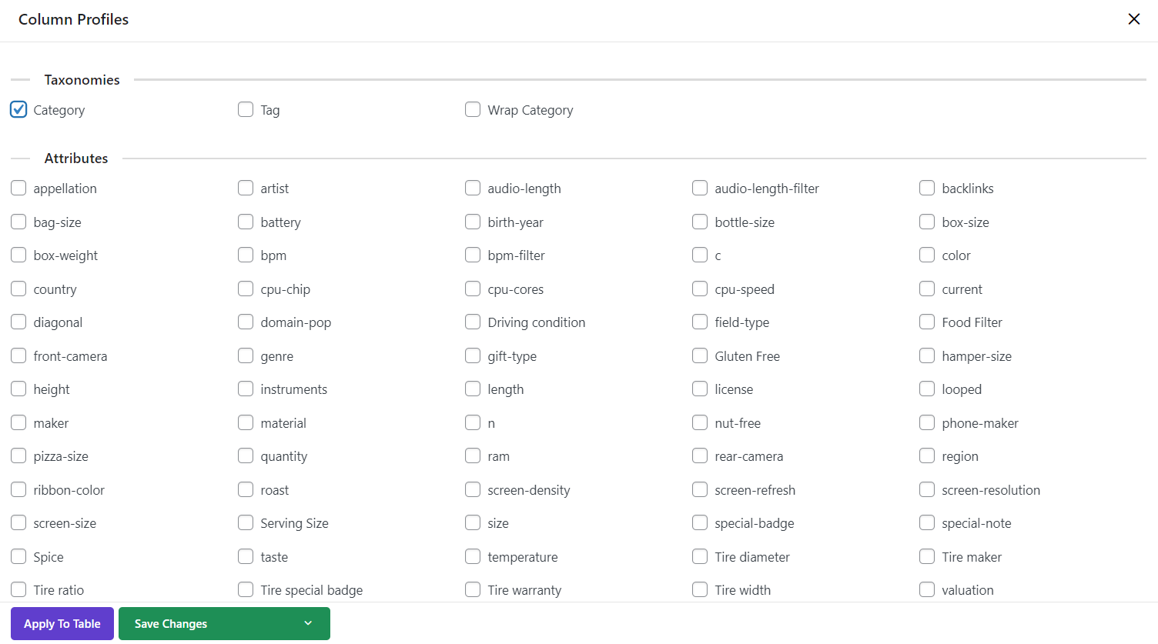Enable the cpu-speed attribute column
The image size is (1158, 644).
click(x=700, y=289)
